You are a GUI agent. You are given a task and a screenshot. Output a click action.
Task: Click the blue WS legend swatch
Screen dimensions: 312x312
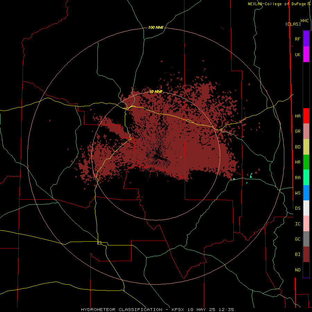(306, 193)
